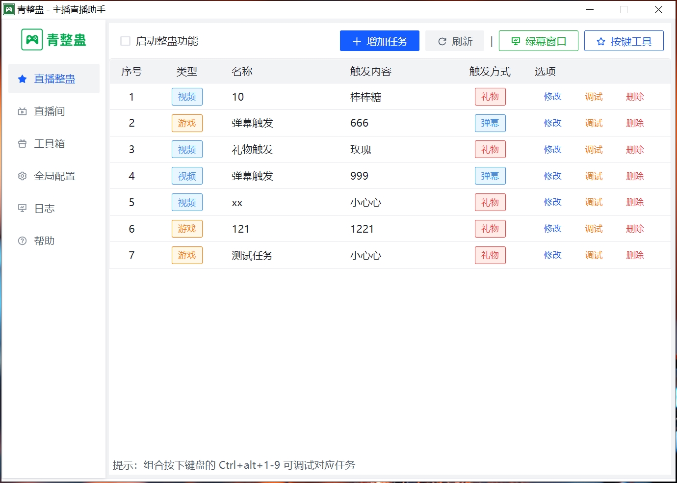Enable the 启动整蛊功能 checkbox

[x=125, y=41]
